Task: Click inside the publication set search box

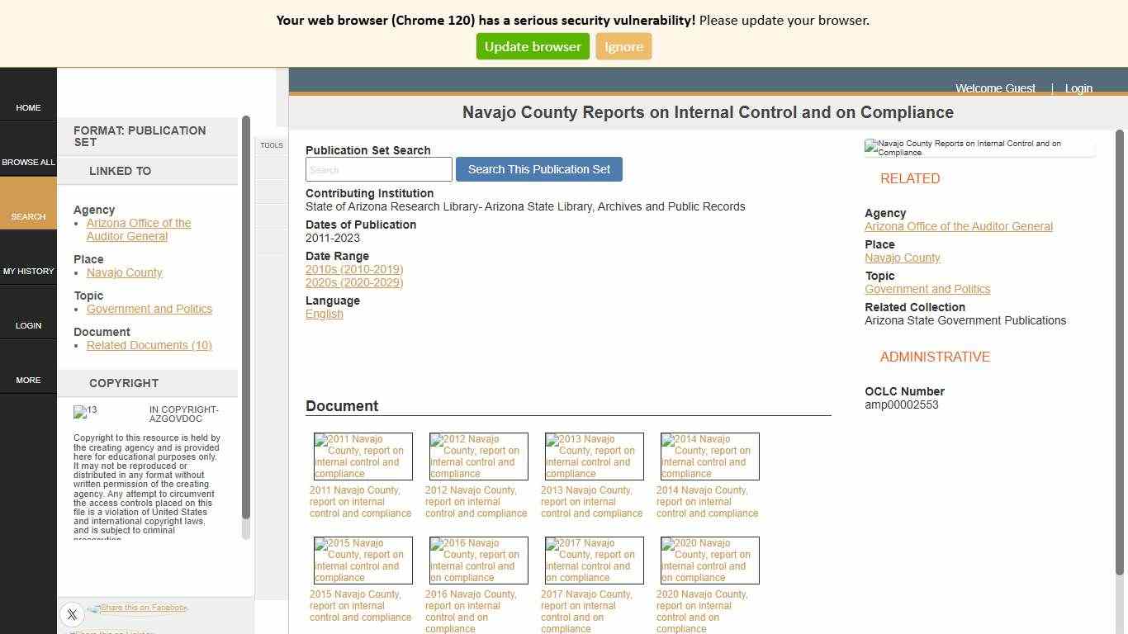Action: pos(378,169)
